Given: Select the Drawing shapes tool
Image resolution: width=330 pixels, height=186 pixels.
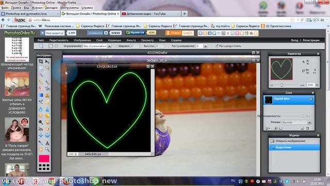Looking at the screenshot, I should point(47,102).
